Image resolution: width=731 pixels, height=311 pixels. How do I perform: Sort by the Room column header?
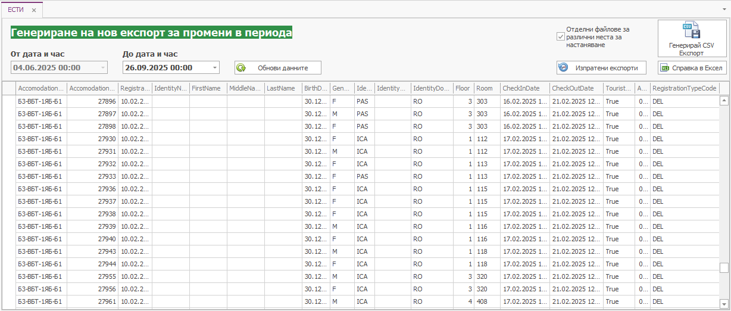click(486, 88)
